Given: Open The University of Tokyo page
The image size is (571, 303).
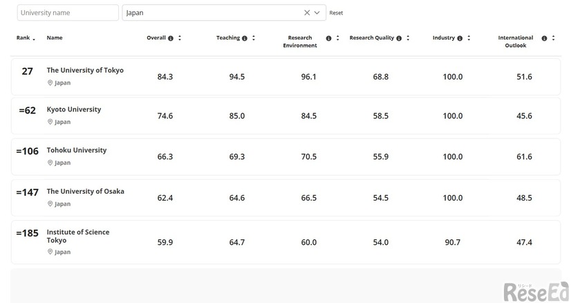Looking at the screenshot, I should (85, 71).
